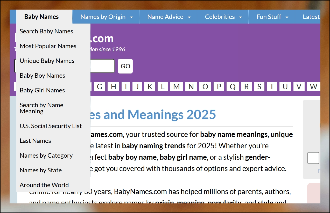Browse names starting with letter U
This screenshot has height=213, width=330.
285,86
